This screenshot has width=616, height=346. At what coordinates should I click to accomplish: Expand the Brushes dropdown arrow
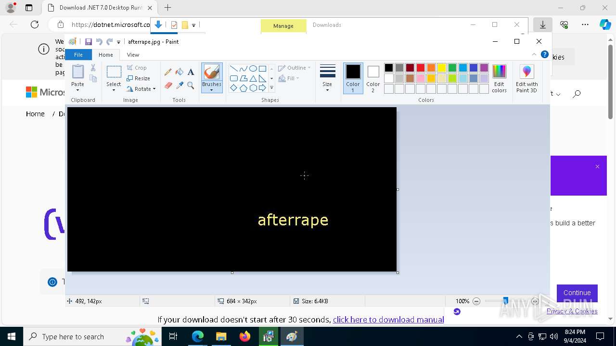[212, 90]
